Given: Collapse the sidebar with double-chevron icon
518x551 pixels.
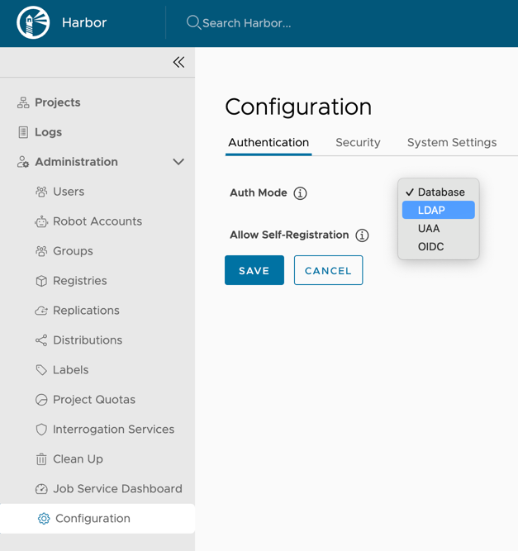Looking at the screenshot, I should coord(178,62).
